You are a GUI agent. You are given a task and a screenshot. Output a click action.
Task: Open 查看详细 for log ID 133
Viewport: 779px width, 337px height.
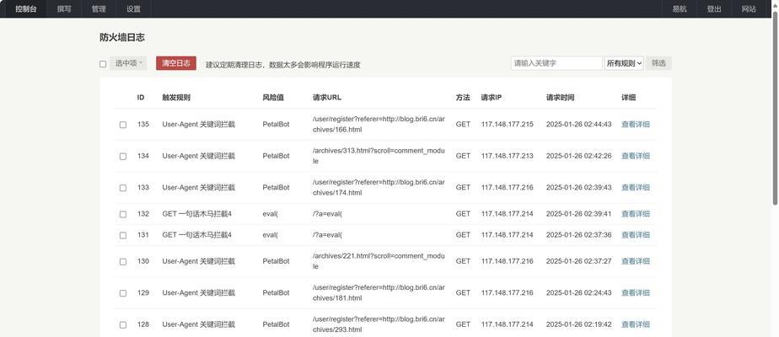pos(636,188)
